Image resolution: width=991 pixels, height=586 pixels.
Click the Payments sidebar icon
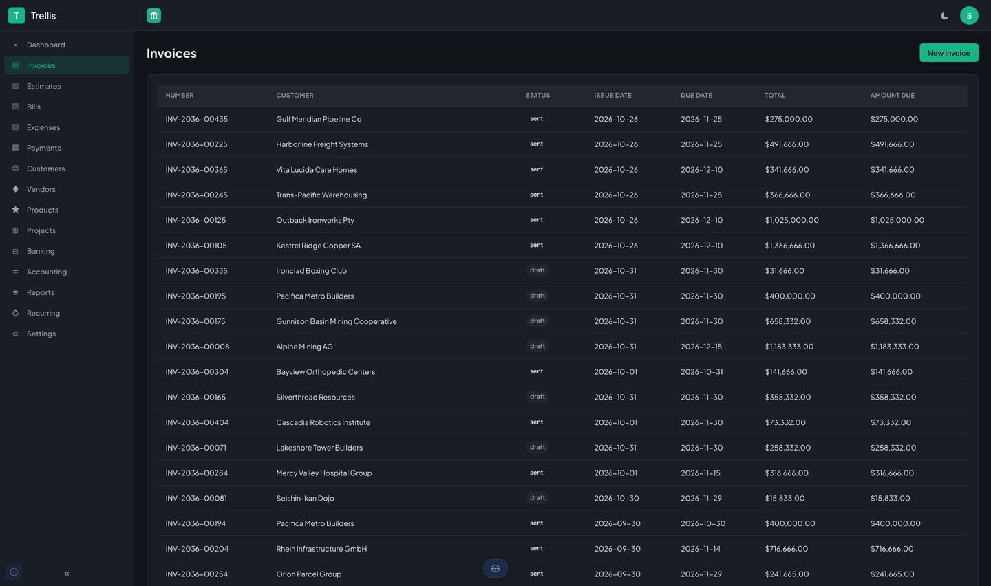coord(15,148)
